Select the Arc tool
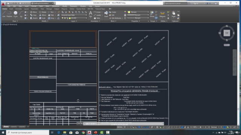 pos(21,14)
